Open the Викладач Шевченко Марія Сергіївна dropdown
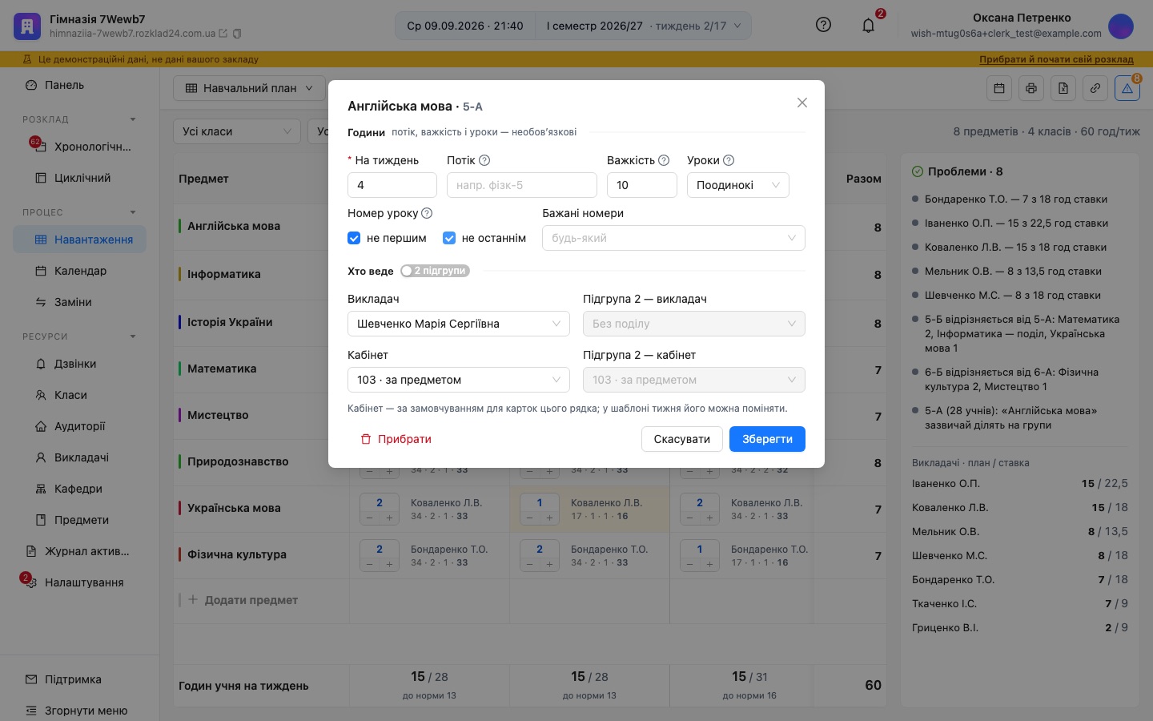The image size is (1153, 721). tap(459, 324)
